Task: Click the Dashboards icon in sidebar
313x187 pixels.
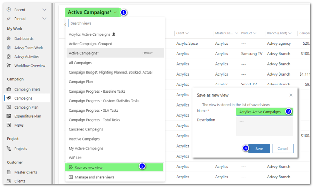Action: point(9,39)
